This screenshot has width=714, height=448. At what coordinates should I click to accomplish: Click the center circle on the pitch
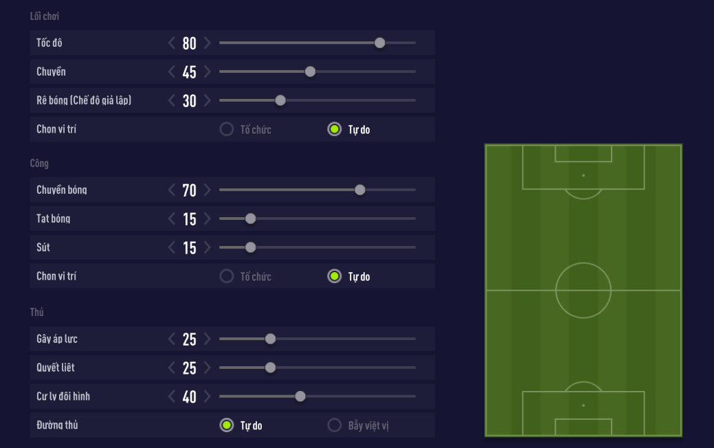[x=583, y=290]
